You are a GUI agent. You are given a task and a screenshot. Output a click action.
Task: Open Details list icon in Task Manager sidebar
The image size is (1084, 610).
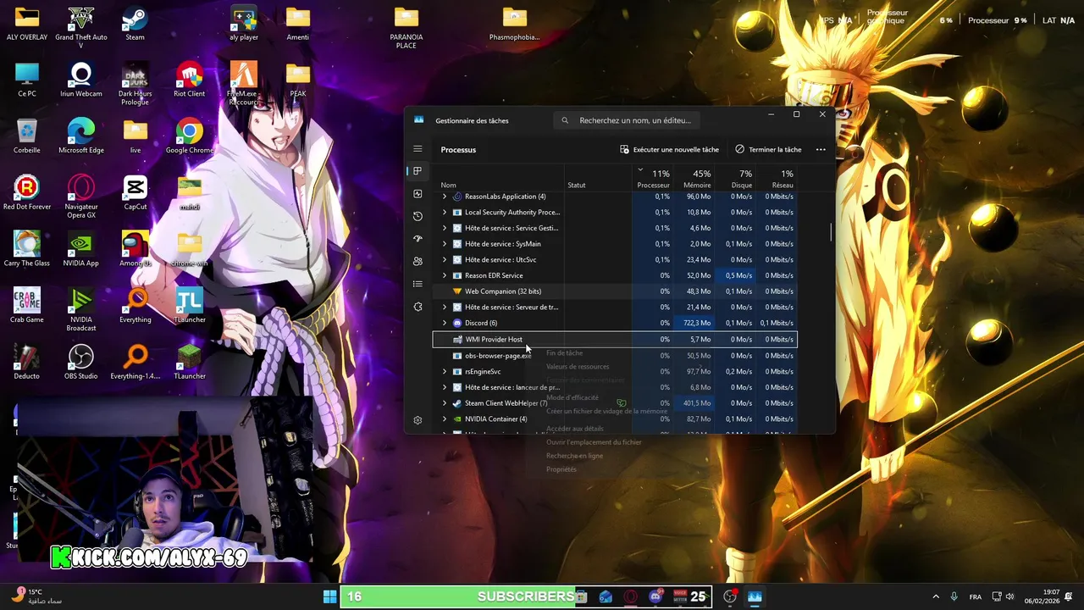pyautogui.click(x=418, y=284)
